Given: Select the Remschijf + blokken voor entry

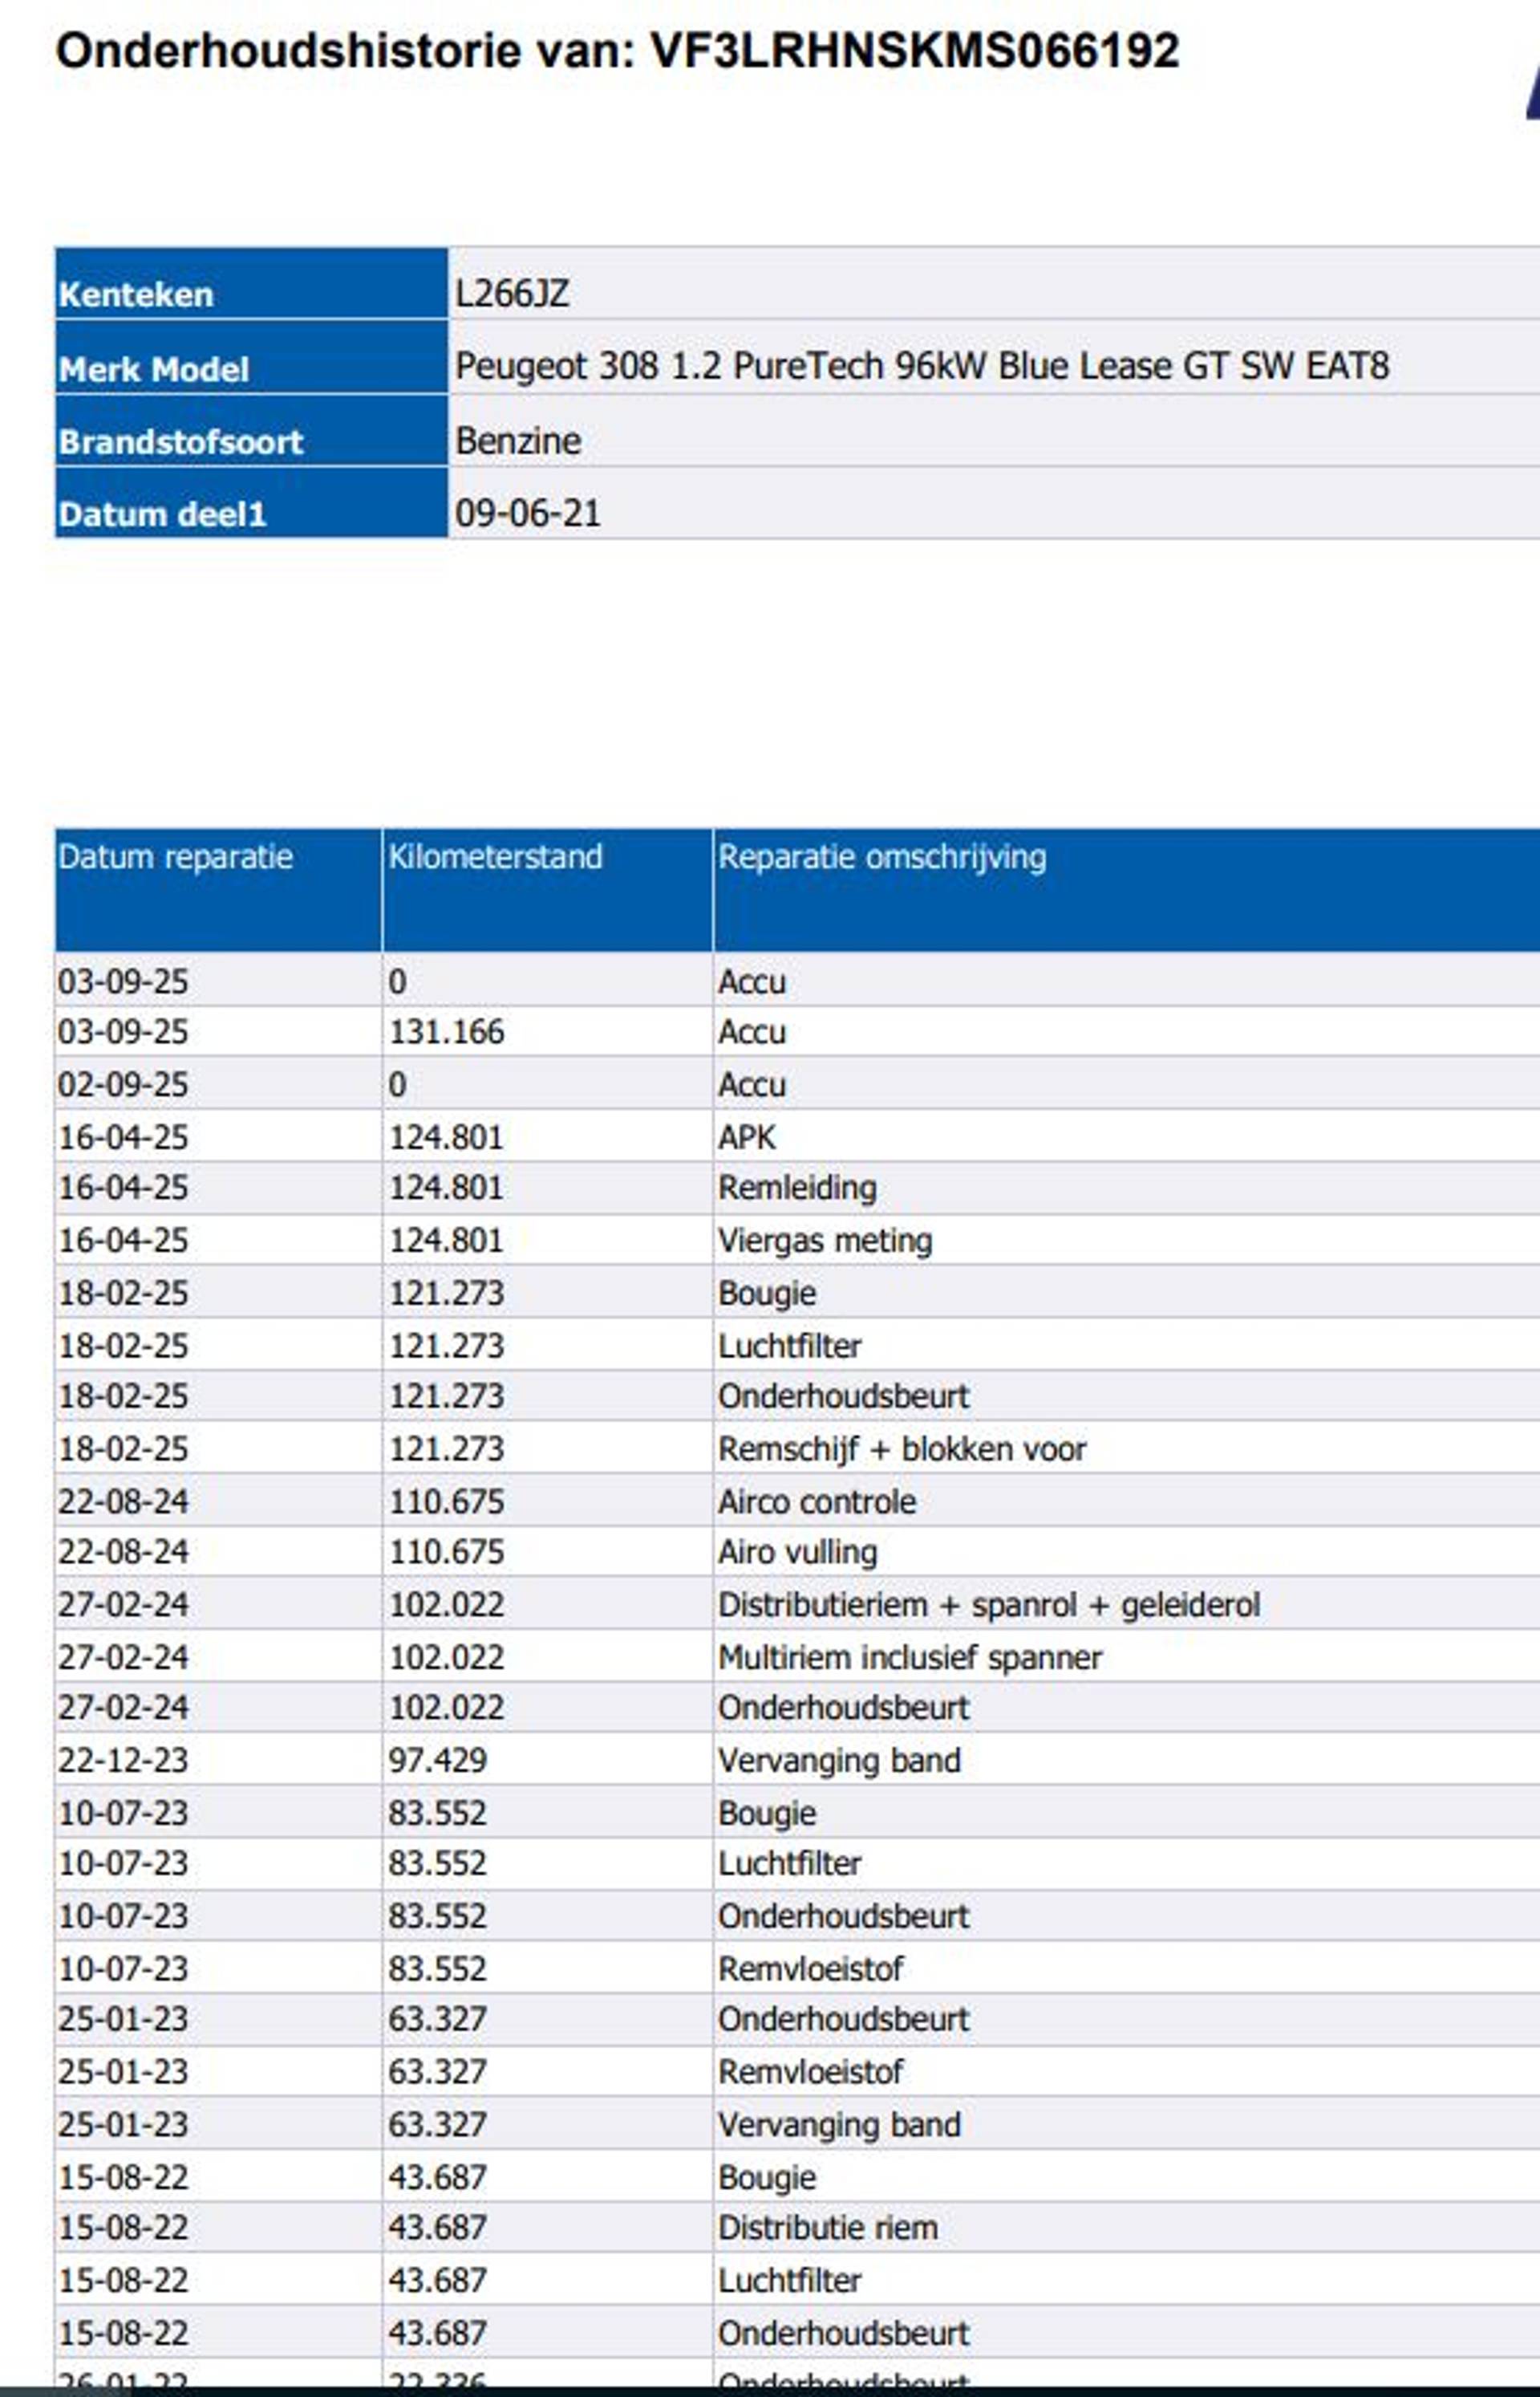Looking at the screenshot, I should (901, 1449).
